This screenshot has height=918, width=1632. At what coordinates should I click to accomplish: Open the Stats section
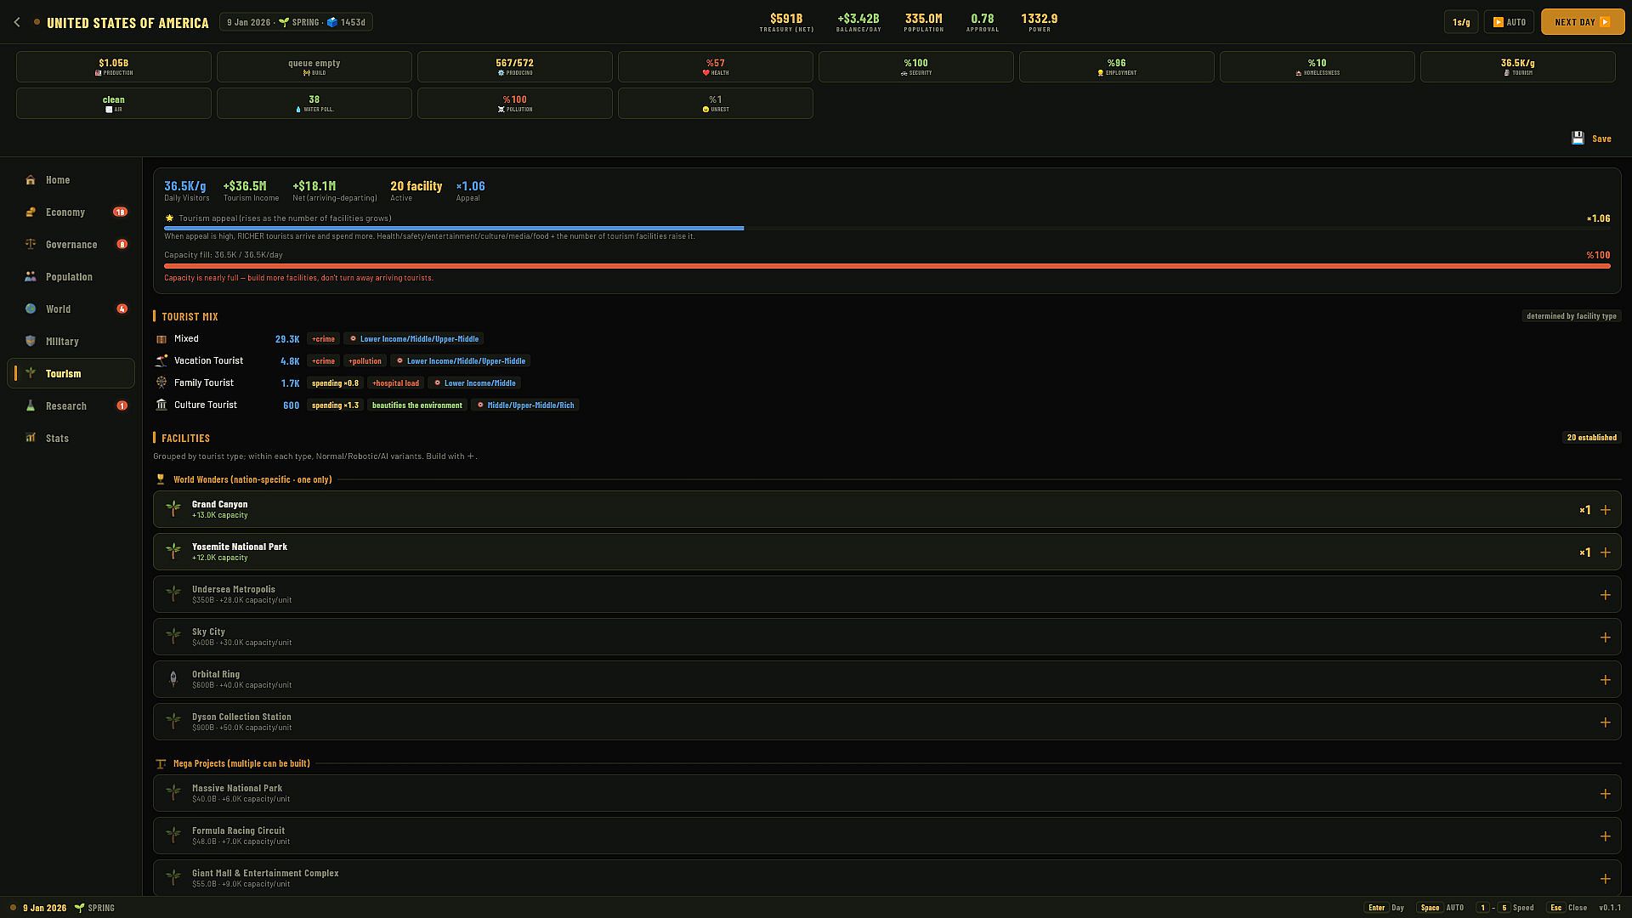pos(71,439)
